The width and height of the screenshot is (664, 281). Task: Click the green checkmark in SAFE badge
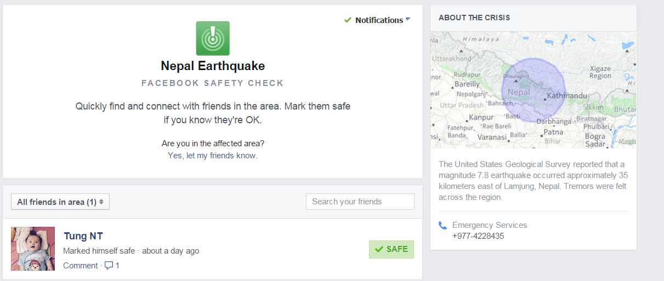(x=378, y=249)
